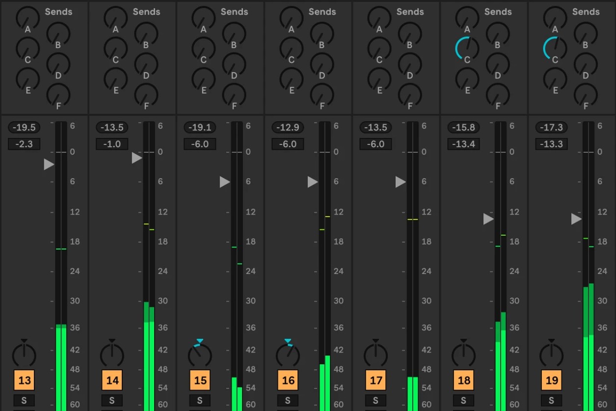
Task: Click the pan knob on track 16
Action: click(288, 355)
